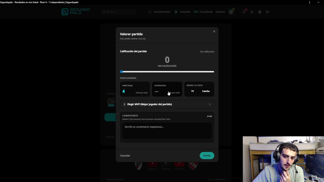The image size is (324, 182).
Task: Submit rating with Enviar button
Action: 207,156
